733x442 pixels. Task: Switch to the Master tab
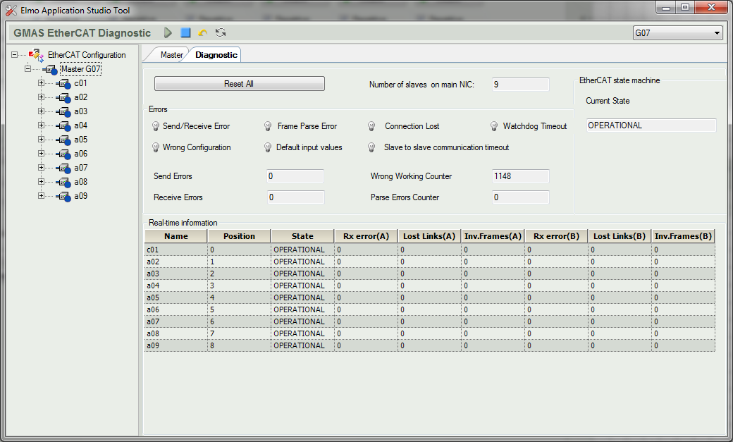point(171,55)
